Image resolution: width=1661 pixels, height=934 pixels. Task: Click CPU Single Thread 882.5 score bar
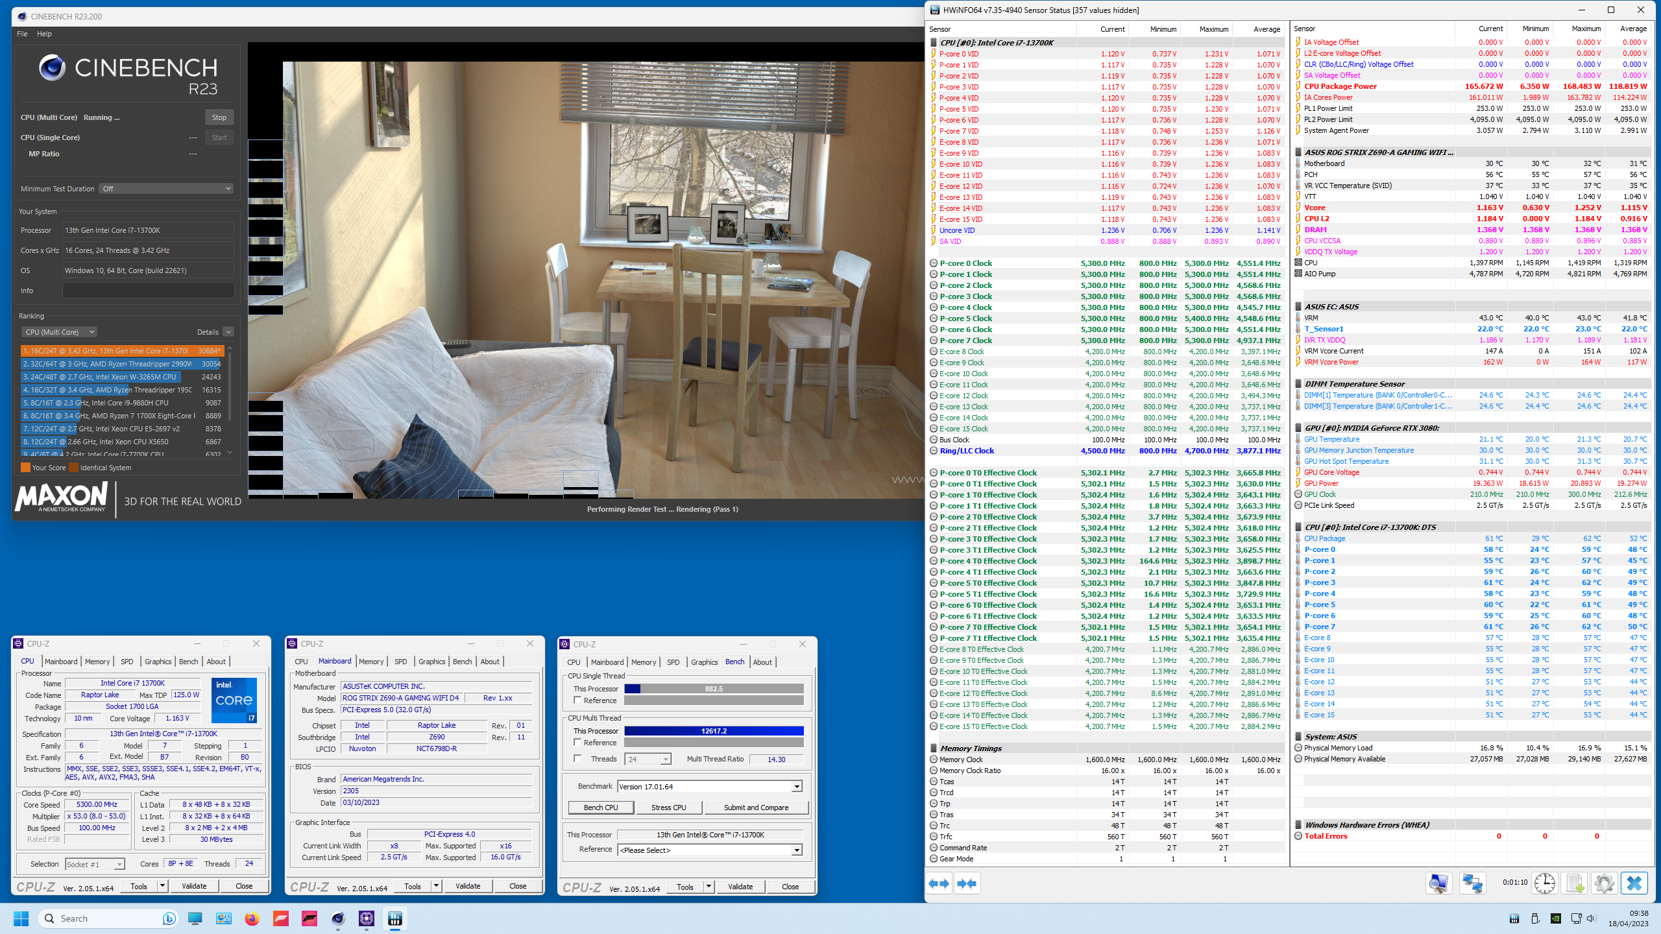(714, 689)
